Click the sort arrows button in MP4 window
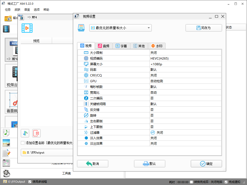The height and width of the screenshot is (185, 247). [x=25, y=133]
